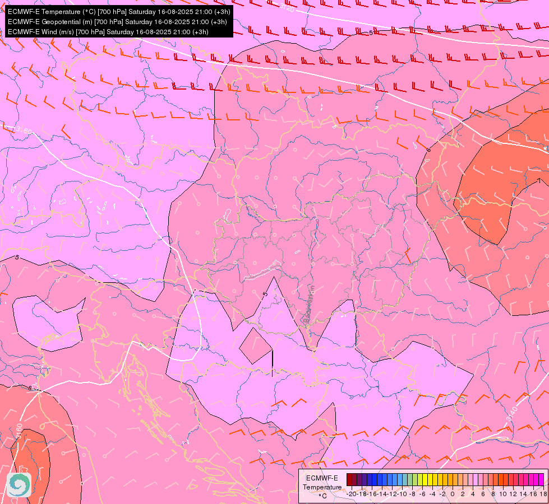This screenshot has width=549, height=504.
Task: Click the swirl logo icon
Action: click(x=19, y=485)
